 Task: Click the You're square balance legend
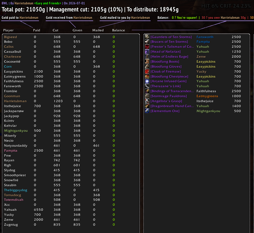[184, 18]
